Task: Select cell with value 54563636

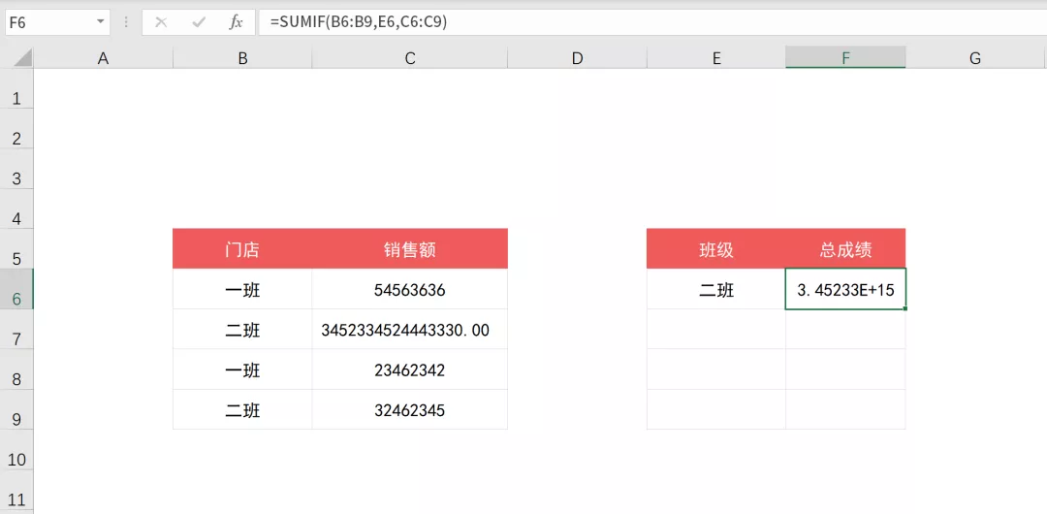Action: click(410, 289)
